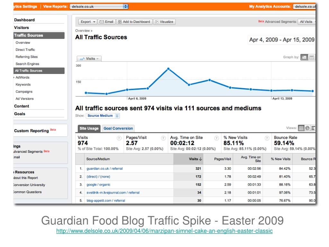Go to Goals section in sidebar

[x=20, y=114]
